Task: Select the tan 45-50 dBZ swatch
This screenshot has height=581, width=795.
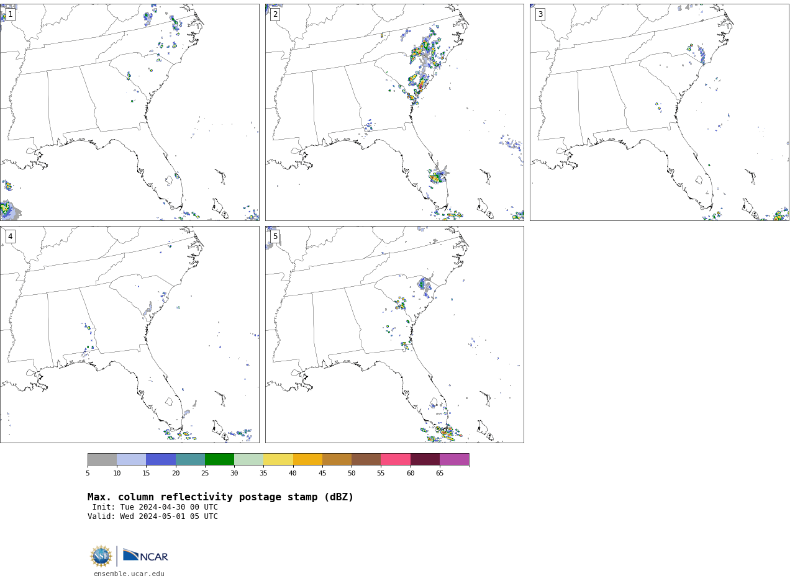Action: click(337, 459)
